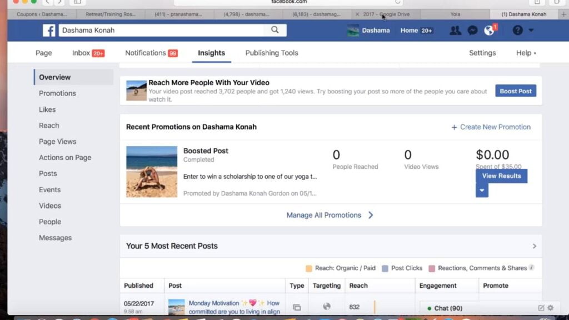Select Promotions in the left sidebar

(x=57, y=93)
